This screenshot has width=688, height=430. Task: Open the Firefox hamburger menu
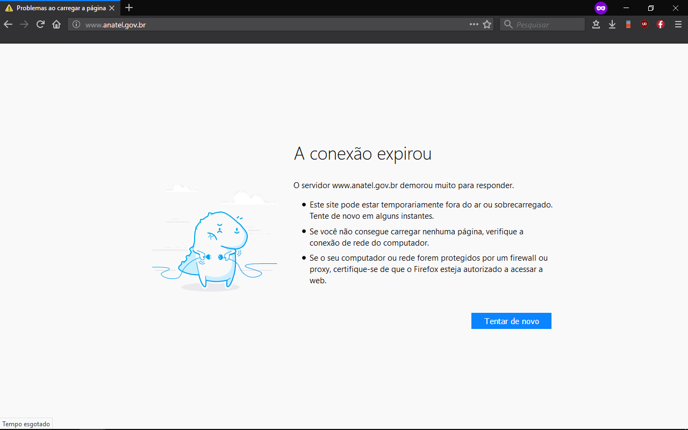pyautogui.click(x=678, y=24)
